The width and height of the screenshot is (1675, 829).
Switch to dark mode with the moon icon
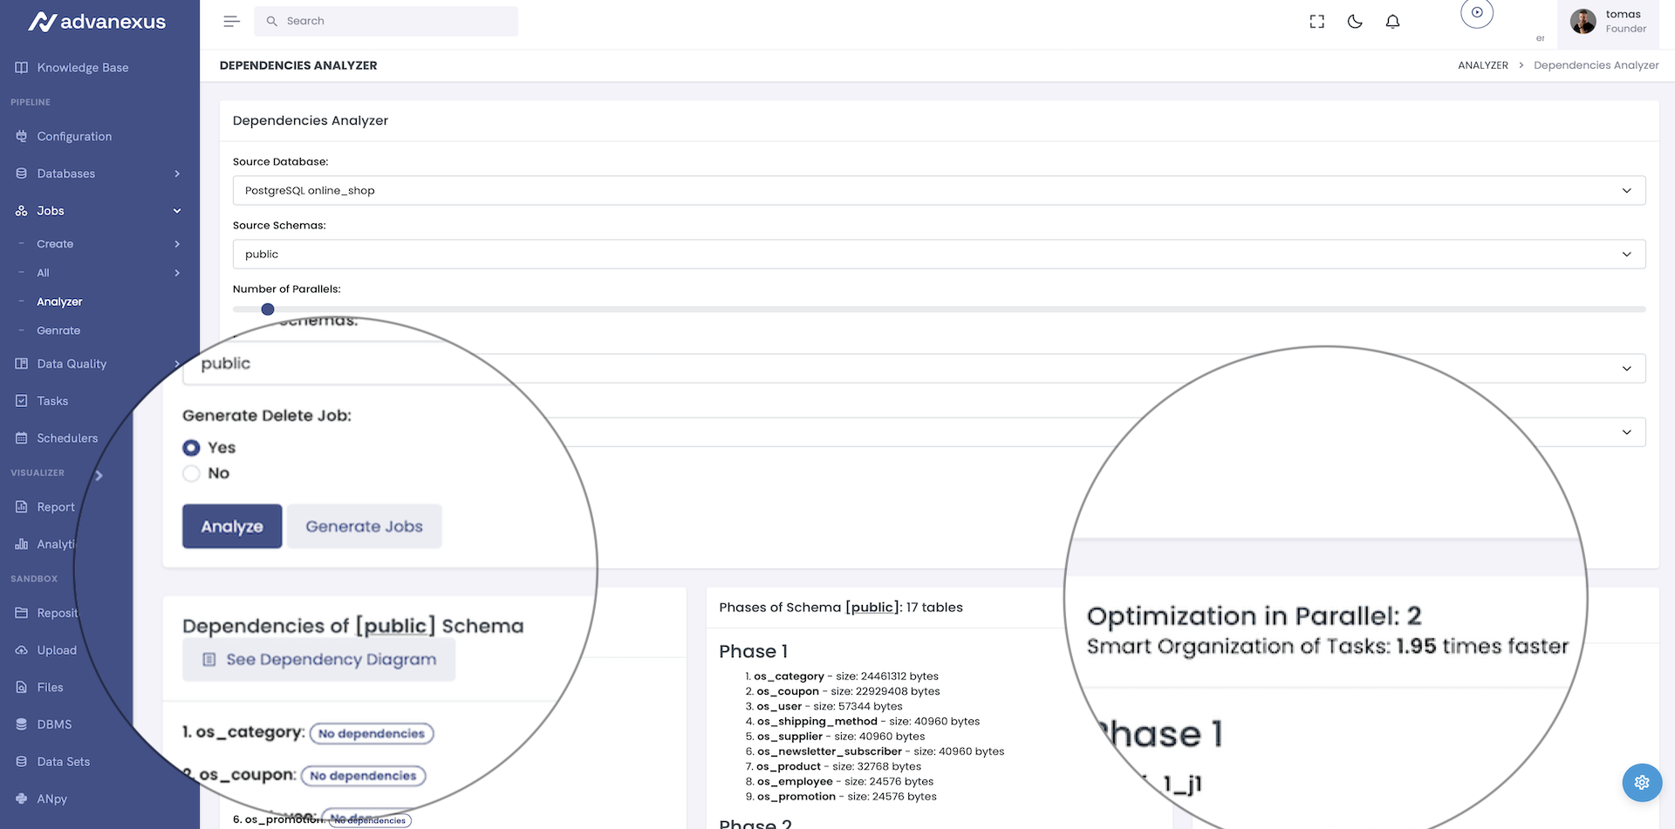click(1355, 22)
